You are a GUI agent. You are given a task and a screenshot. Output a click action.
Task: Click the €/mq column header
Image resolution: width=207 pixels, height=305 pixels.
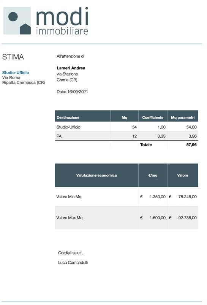coord(153,175)
